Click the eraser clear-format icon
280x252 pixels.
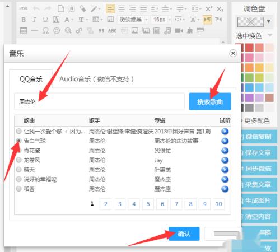pyautogui.click(x=83, y=8)
